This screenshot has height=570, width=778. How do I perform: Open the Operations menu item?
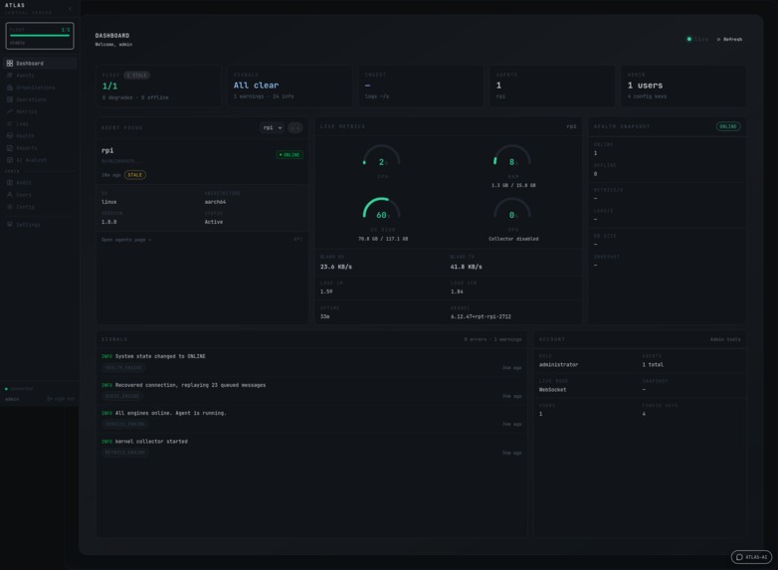[x=40, y=99]
